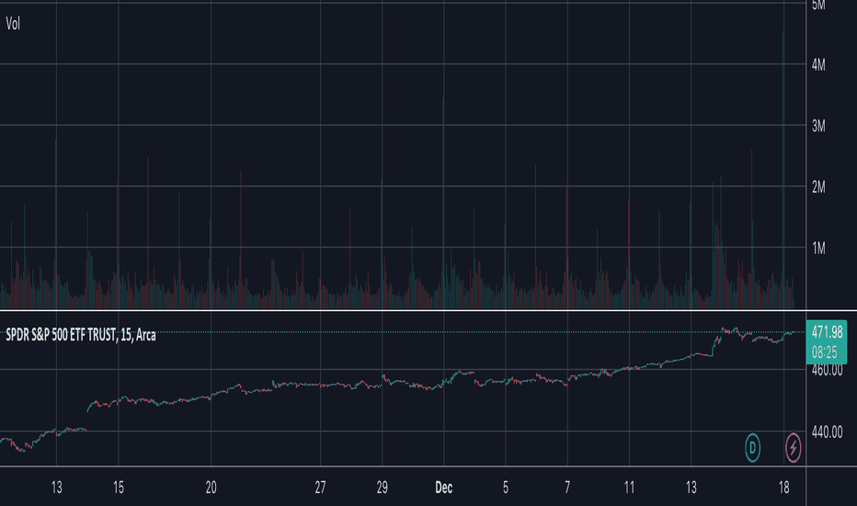The width and height of the screenshot is (857, 506).
Task: Click the 1M volume scale label
Action: (818, 249)
